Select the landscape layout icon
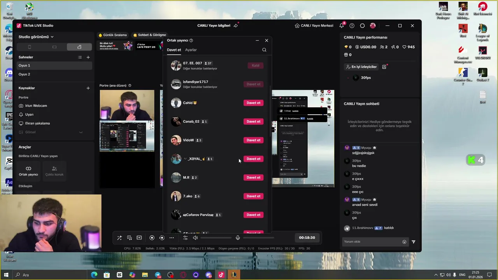The height and width of the screenshot is (280, 498). pos(54,47)
